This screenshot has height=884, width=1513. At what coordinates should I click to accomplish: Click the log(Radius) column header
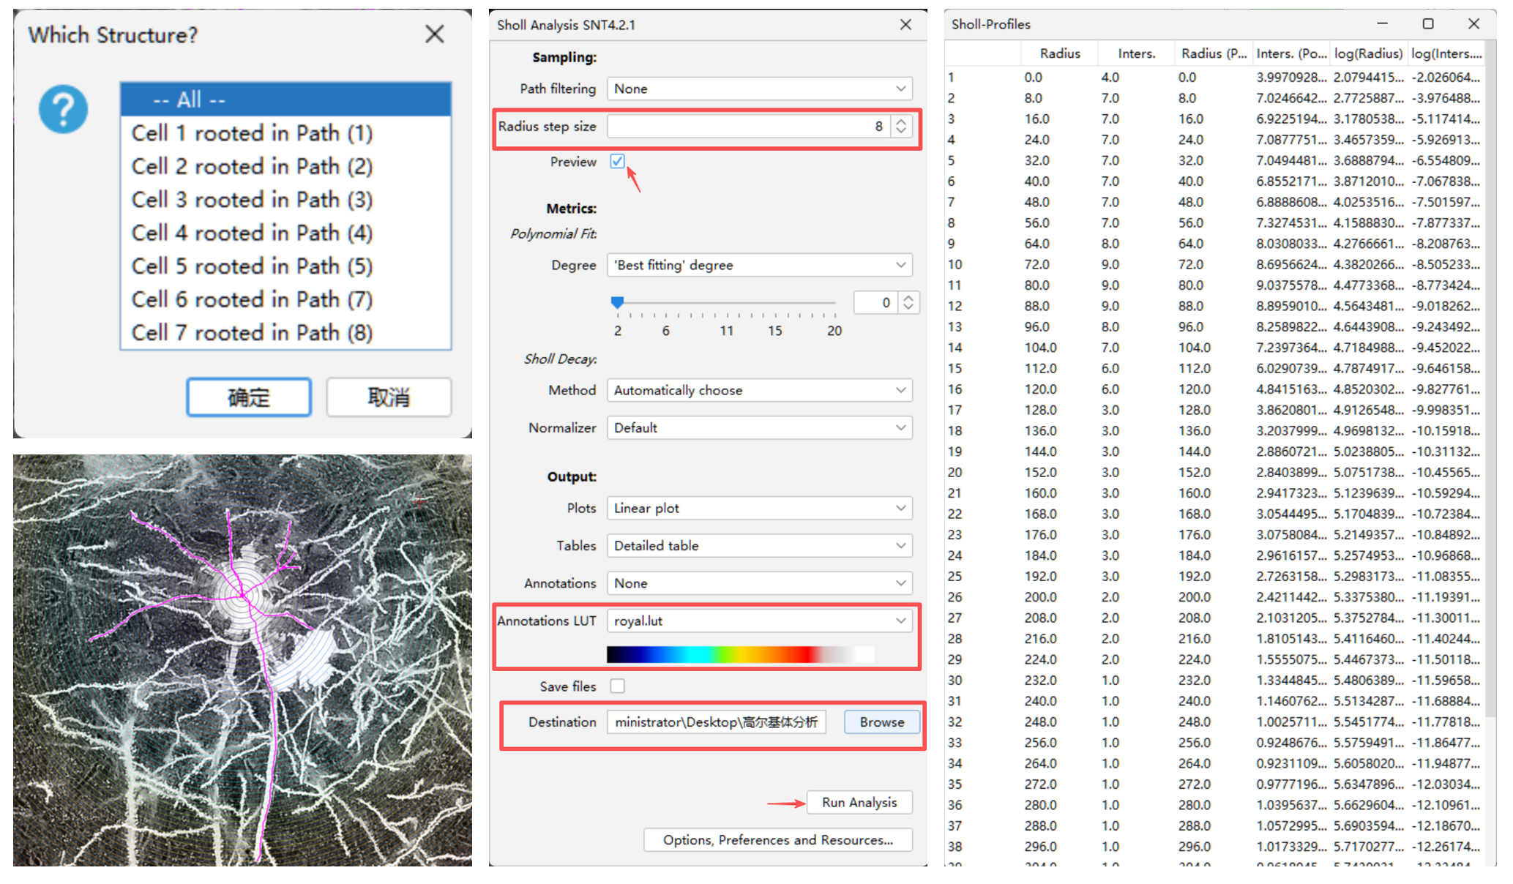click(1367, 53)
